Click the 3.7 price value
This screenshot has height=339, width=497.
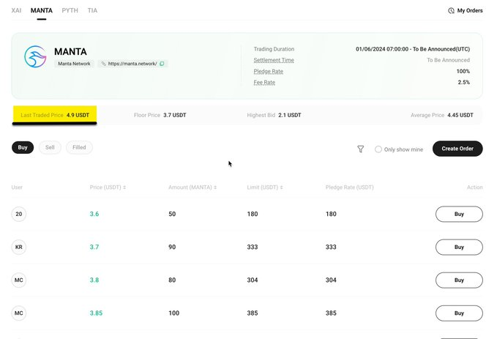pyautogui.click(x=94, y=247)
